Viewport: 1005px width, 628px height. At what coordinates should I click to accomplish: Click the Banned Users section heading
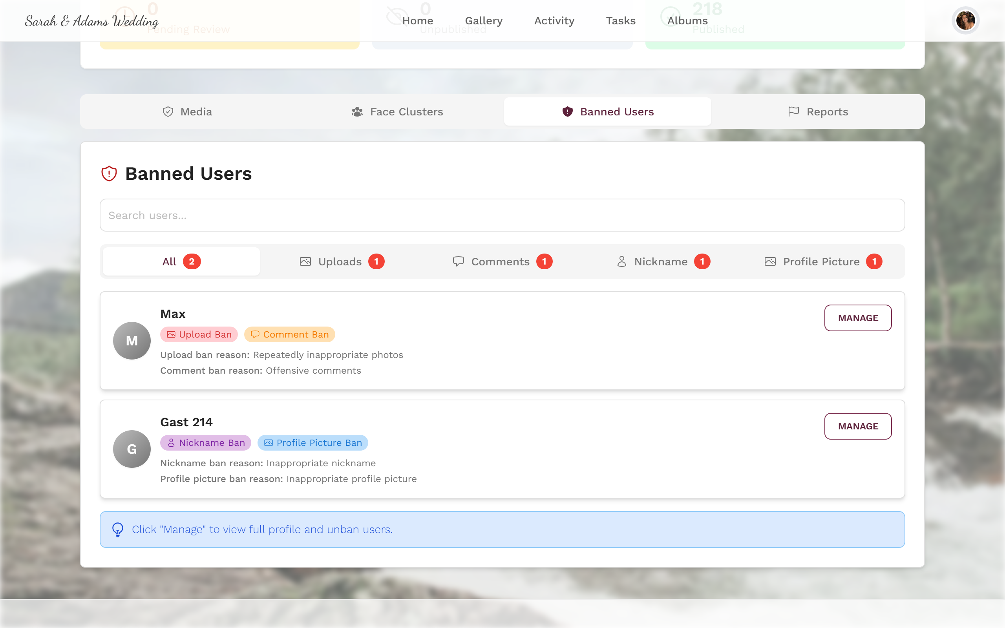(x=188, y=173)
